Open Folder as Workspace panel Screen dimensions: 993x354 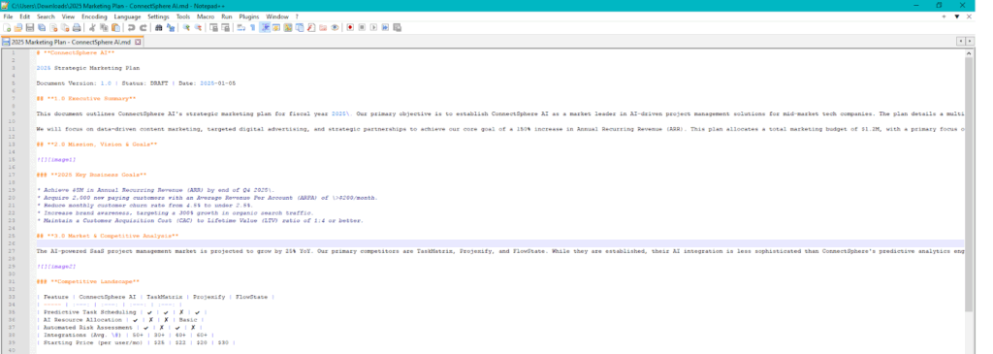pos(323,28)
